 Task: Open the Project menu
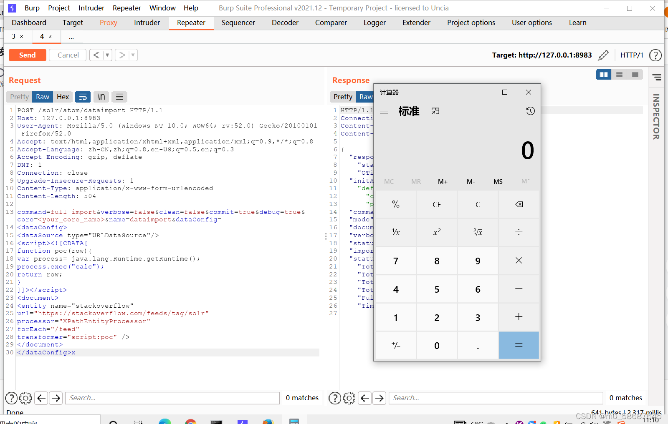59,8
